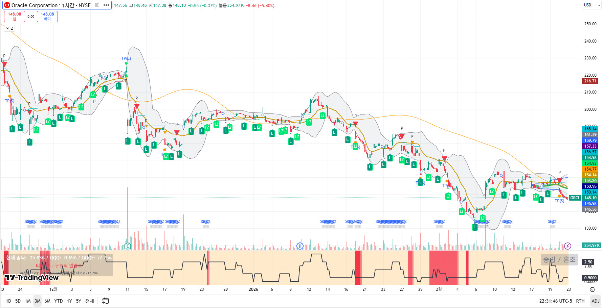Select the 6M time range
Screen dimensions: 602x308
(x=47, y=301)
